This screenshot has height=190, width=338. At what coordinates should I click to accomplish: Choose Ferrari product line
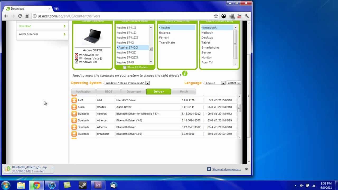pyautogui.click(x=164, y=37)
